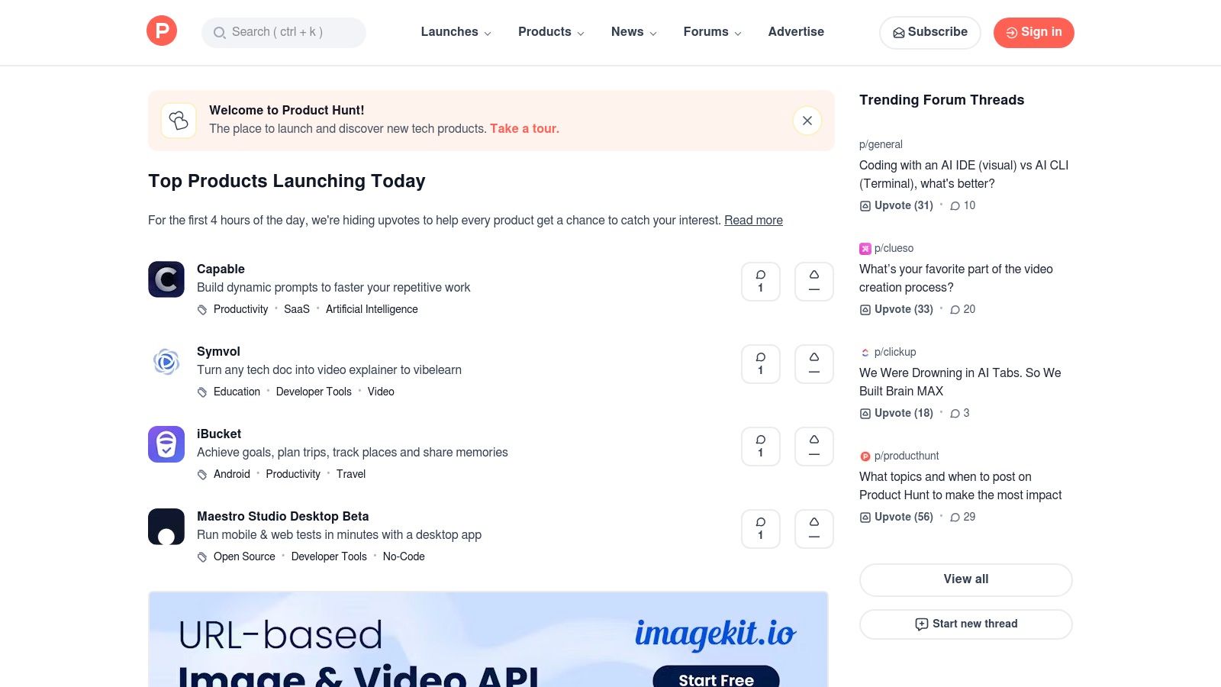This screenshot has height=687, width=1221.
Task: Select the Video tag under Symvol
Action: pyautogui.click(x=381, y=392)
